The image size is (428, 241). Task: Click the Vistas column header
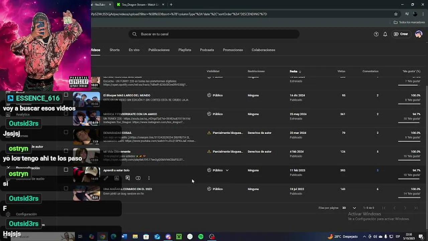(341, 71)
